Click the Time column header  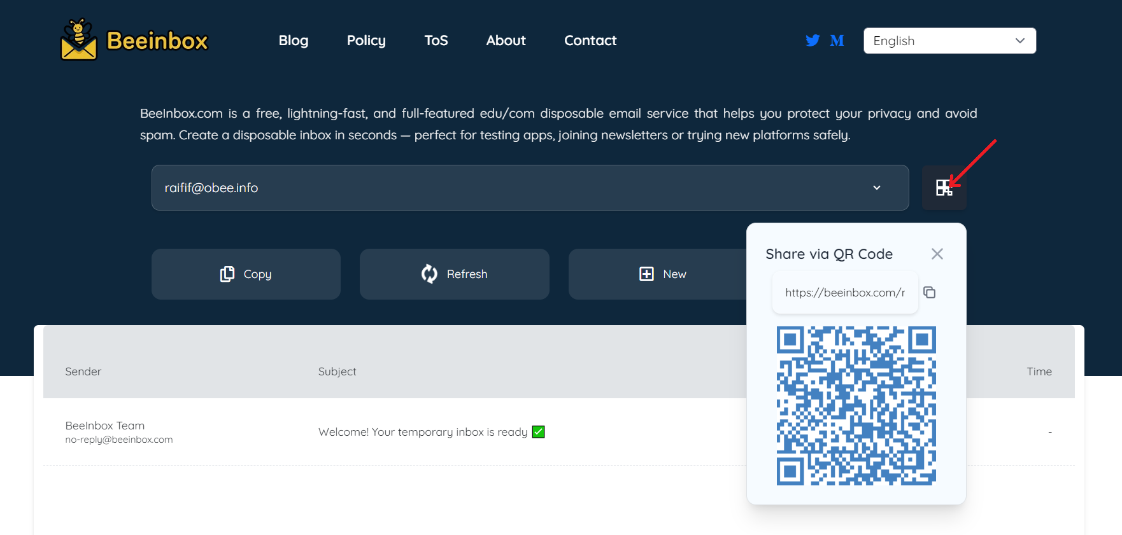click(x=1039, y=372)
